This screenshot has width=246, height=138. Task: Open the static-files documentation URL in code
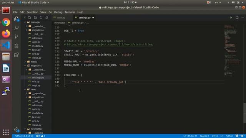tap(110, 44)
